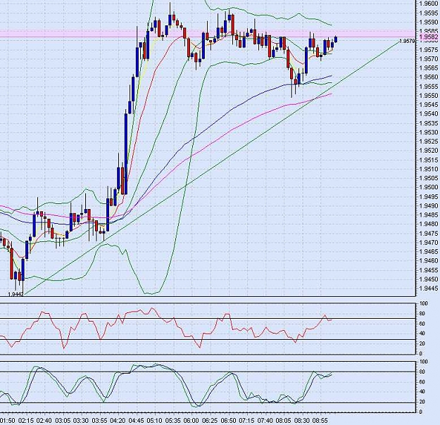Screen dimensions: 440x425
Task: Click 03:05 on the time axis
Action: 63,421
